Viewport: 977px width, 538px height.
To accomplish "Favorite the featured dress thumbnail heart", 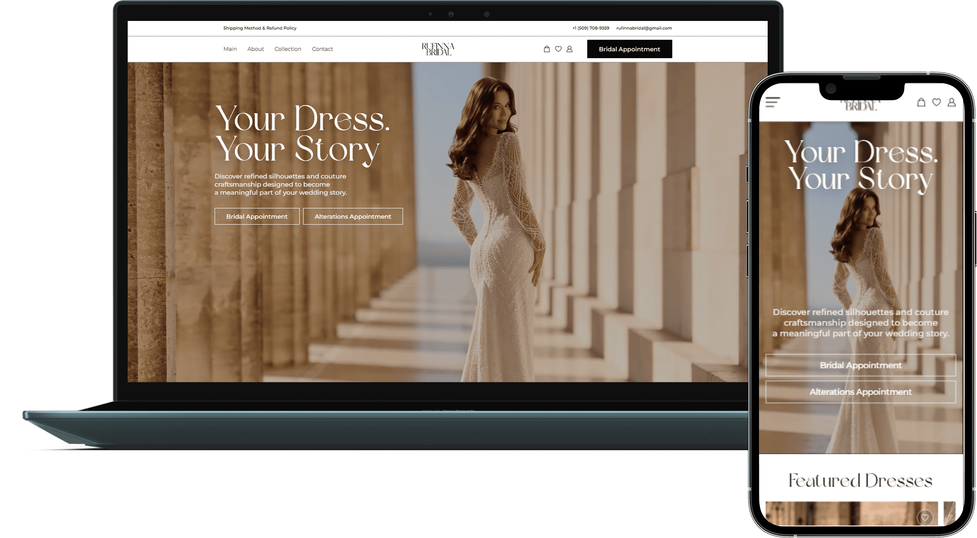I will click(925, 517).
